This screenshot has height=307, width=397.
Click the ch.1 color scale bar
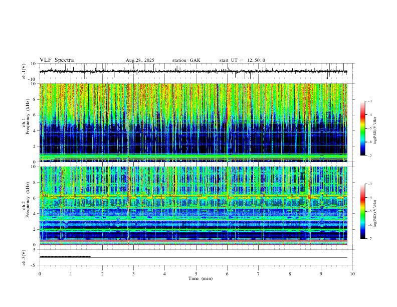point(363,128)
